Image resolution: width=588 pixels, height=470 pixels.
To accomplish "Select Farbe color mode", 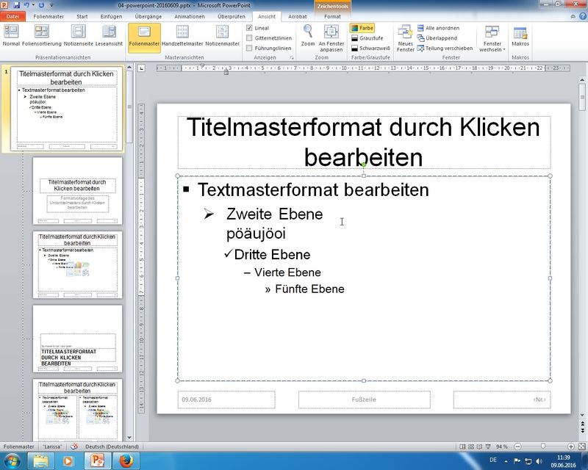I will [362, 28].
